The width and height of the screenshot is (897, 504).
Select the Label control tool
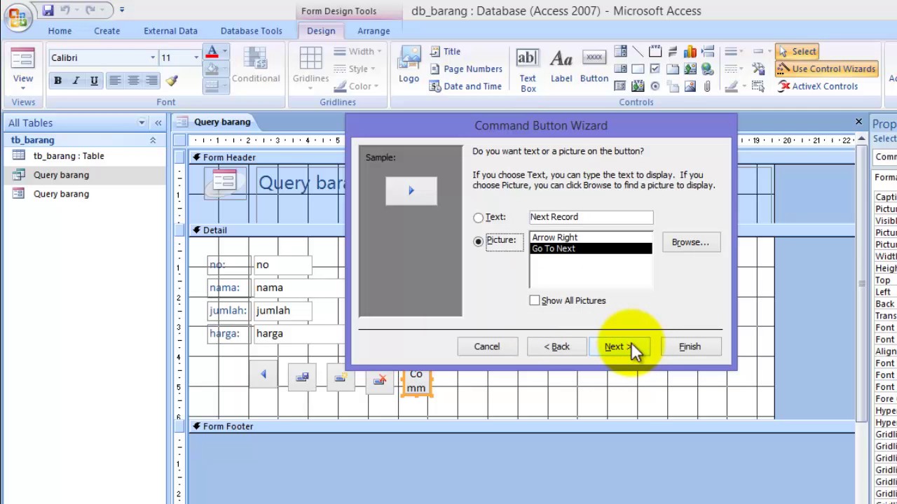click(x=561, y=65)
